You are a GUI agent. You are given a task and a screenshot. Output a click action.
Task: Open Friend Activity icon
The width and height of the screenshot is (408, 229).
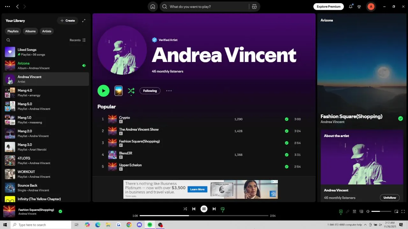tap(359, 6)
